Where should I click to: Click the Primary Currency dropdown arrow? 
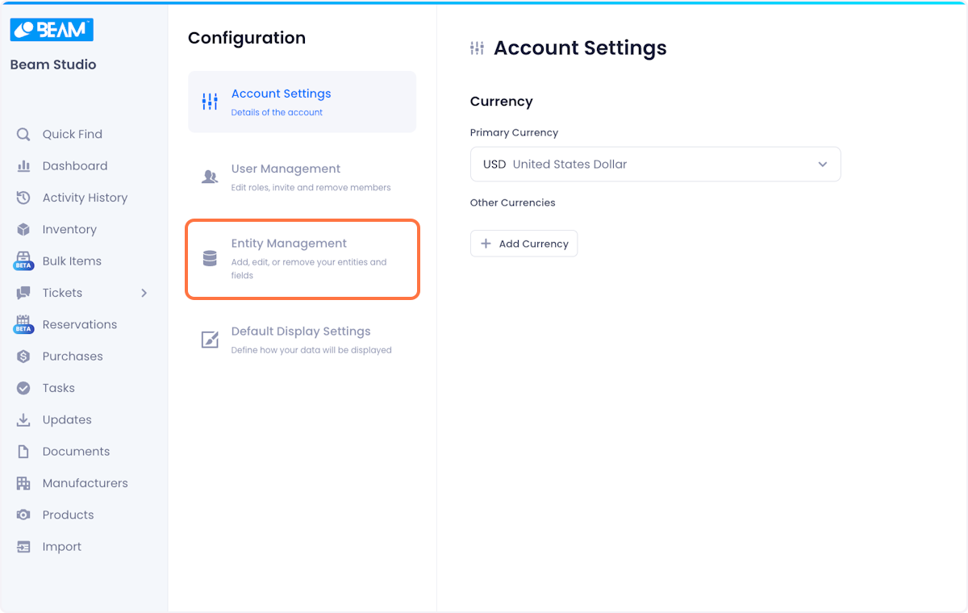click(x=823, y=164)
